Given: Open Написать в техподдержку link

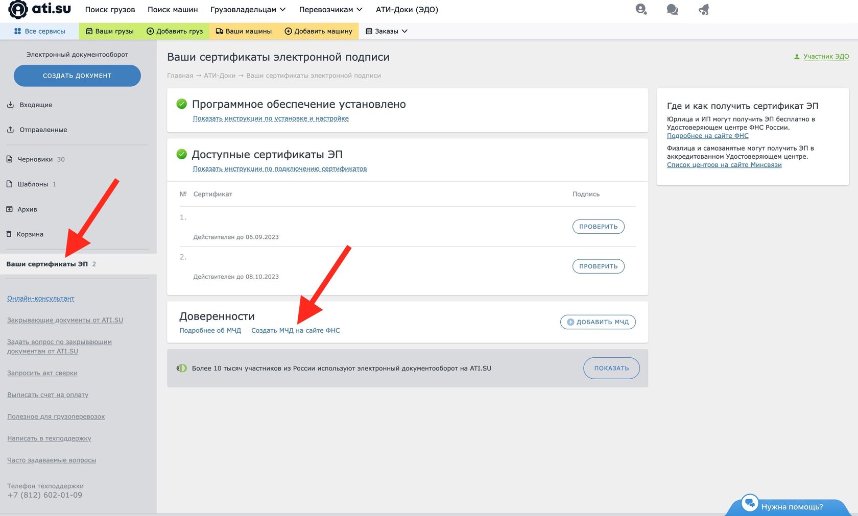Looking at the screenshot, I should [x=49, y=438].
